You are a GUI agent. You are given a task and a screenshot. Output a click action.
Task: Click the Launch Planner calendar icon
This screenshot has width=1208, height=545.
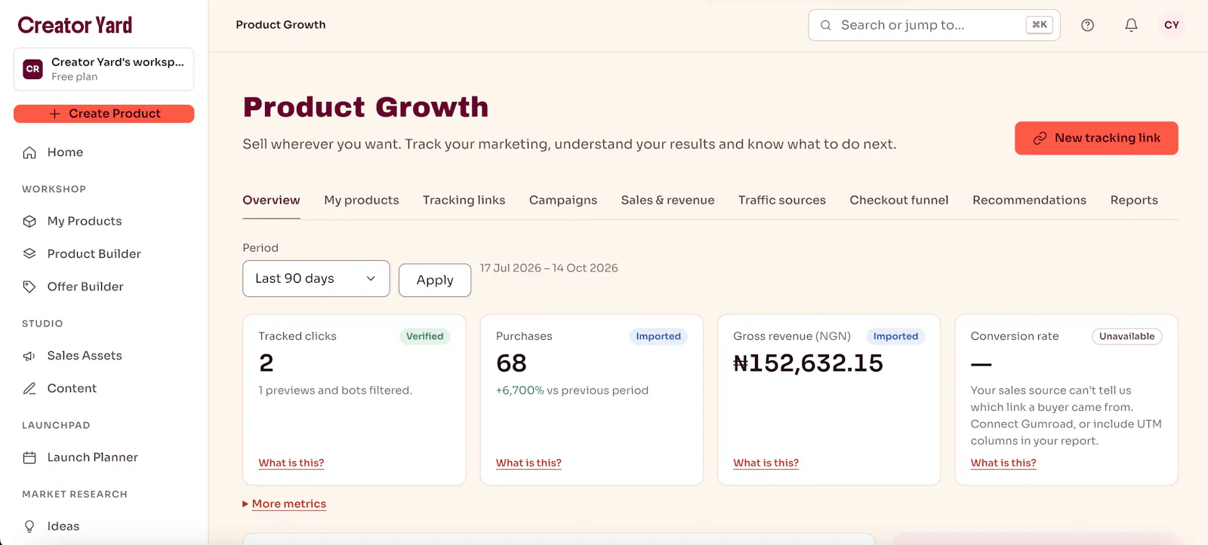[29, 458]
